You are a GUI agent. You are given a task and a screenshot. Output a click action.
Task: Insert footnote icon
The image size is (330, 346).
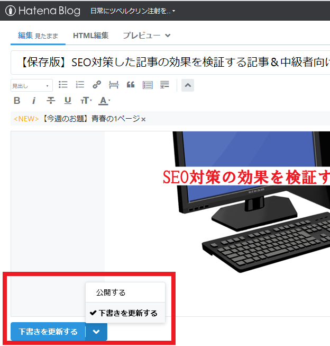pyautogui.click(x=164, y=85)
